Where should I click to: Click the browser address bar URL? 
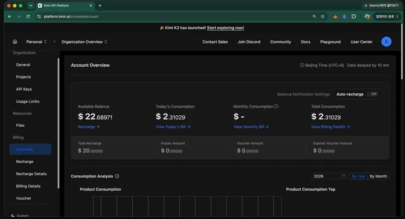71,16
